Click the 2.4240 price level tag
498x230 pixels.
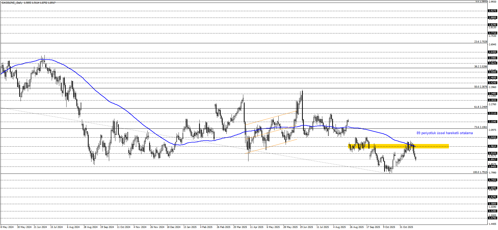[x=493, y=83]
